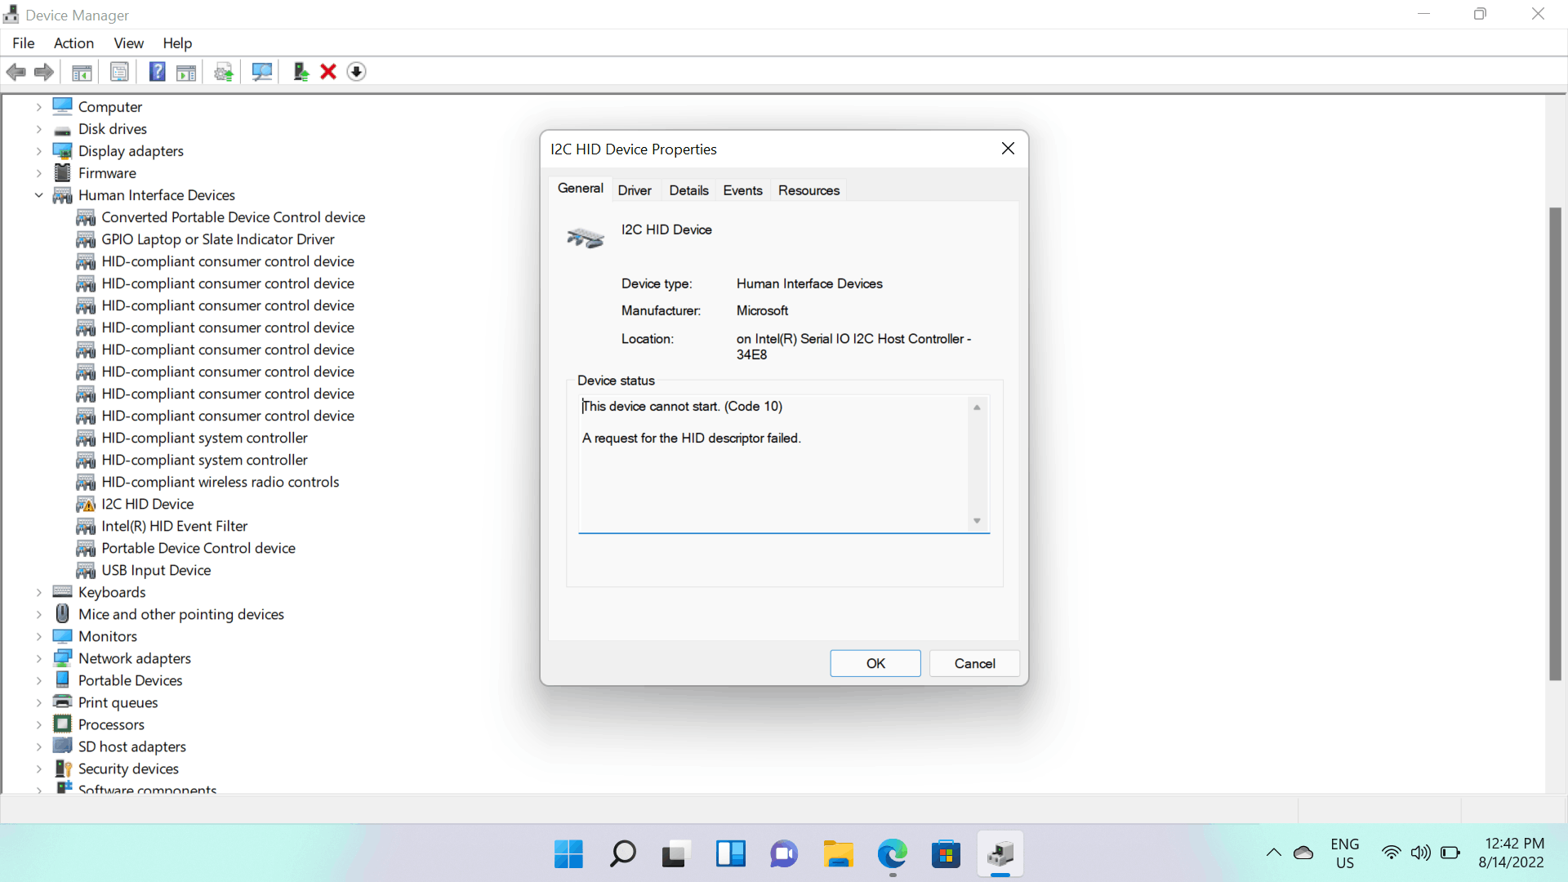Click OK in the properties dialog
Image resolution: width=1568 pixels, height=882 pixels.
coord(875,663)
